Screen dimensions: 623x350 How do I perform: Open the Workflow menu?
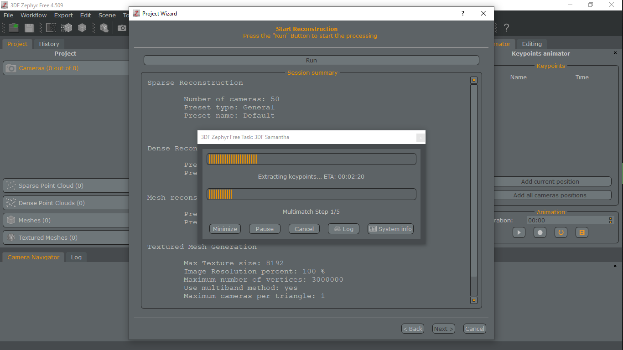click(34, 15)
